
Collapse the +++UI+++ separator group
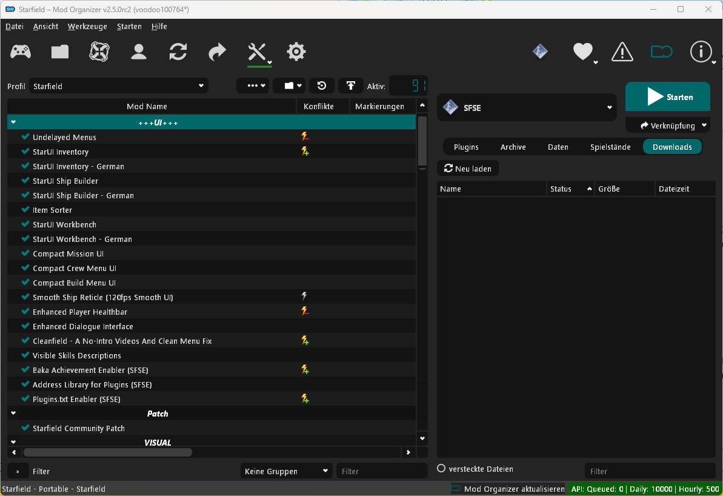click(13, 122)
